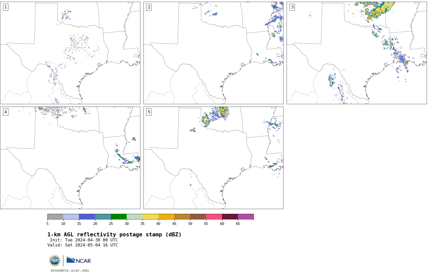Click the blue 15-20 dBZ swatch
This screenshot has height=274, width=430.
pyautogui.click(x=87, y=217)
